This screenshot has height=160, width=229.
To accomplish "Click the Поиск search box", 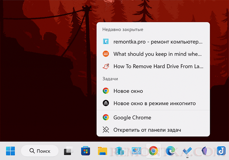I will click(40, 151).
